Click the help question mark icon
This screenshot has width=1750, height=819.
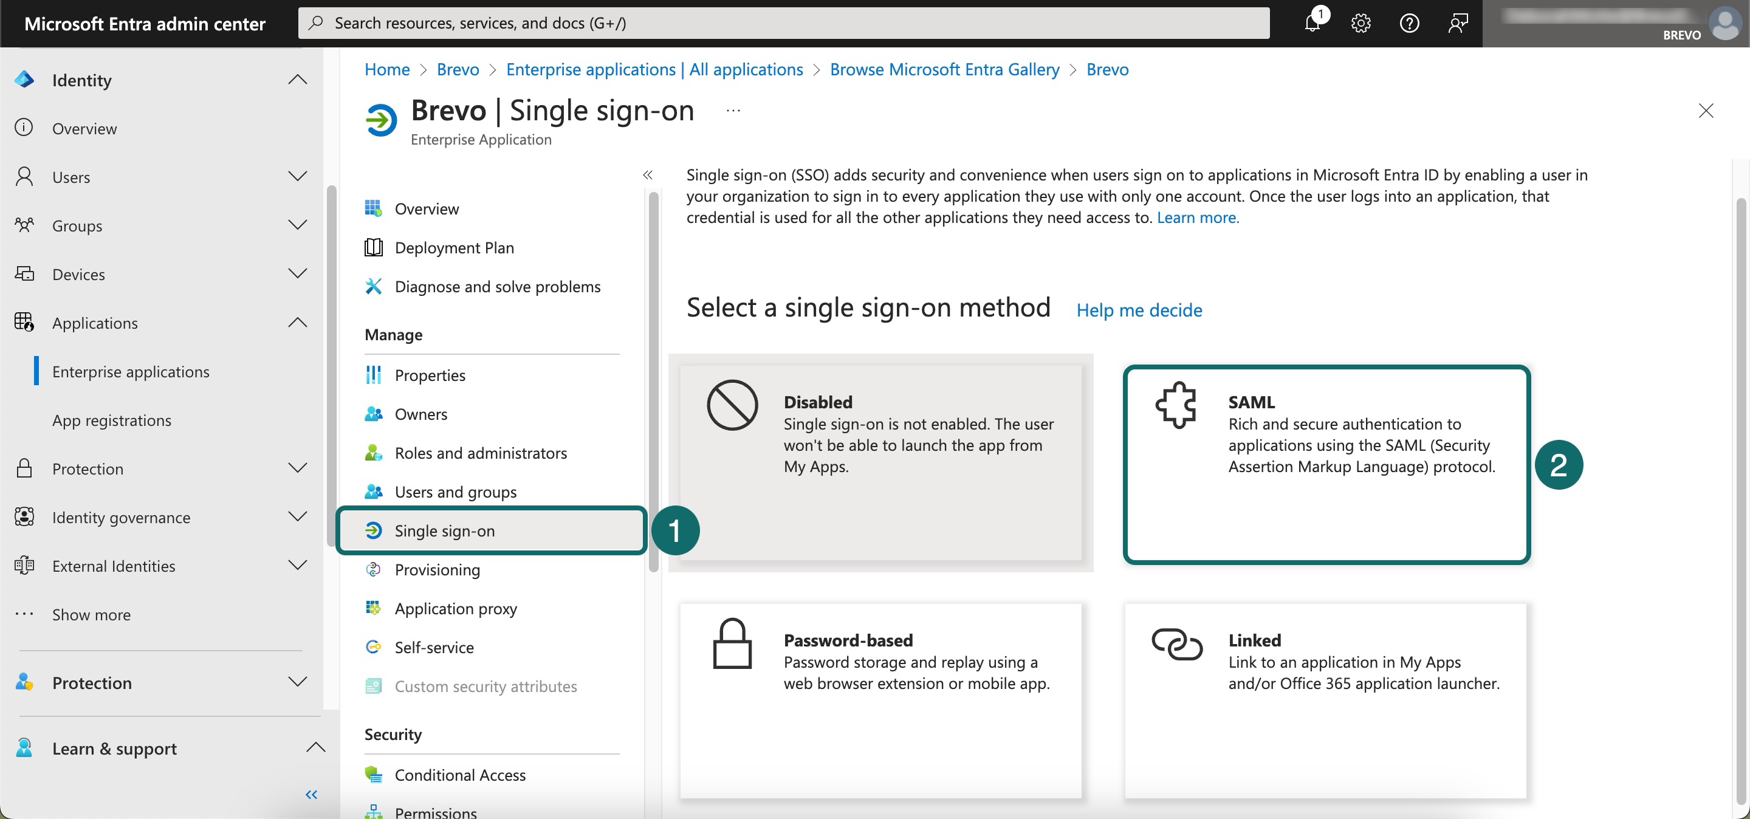pyautogui.click(x=1409, y=23)
